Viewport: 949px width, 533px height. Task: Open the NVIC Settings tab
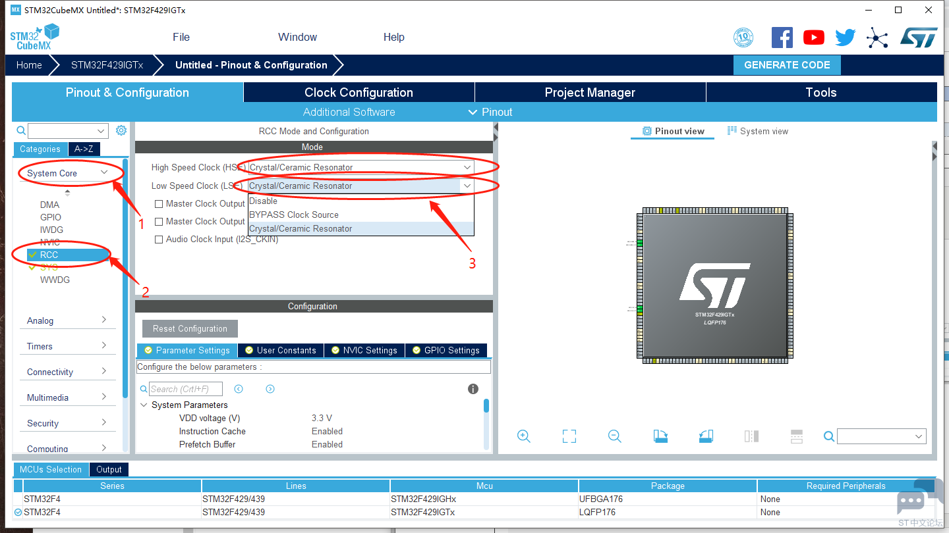364,350
